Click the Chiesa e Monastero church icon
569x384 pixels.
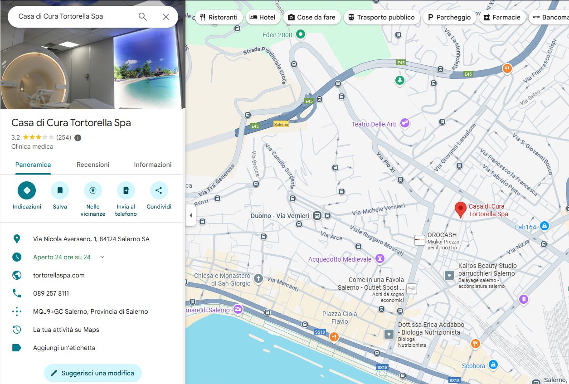258,278
